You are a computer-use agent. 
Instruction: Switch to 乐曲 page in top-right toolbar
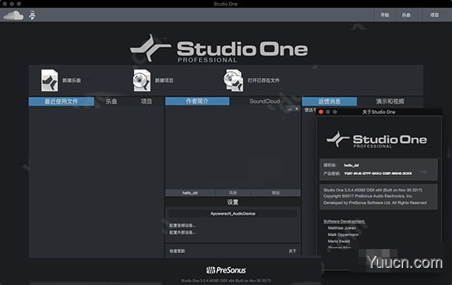[406, 15]
